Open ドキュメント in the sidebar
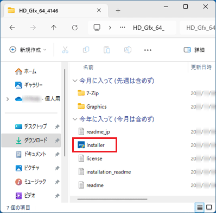 pos(31,154)
